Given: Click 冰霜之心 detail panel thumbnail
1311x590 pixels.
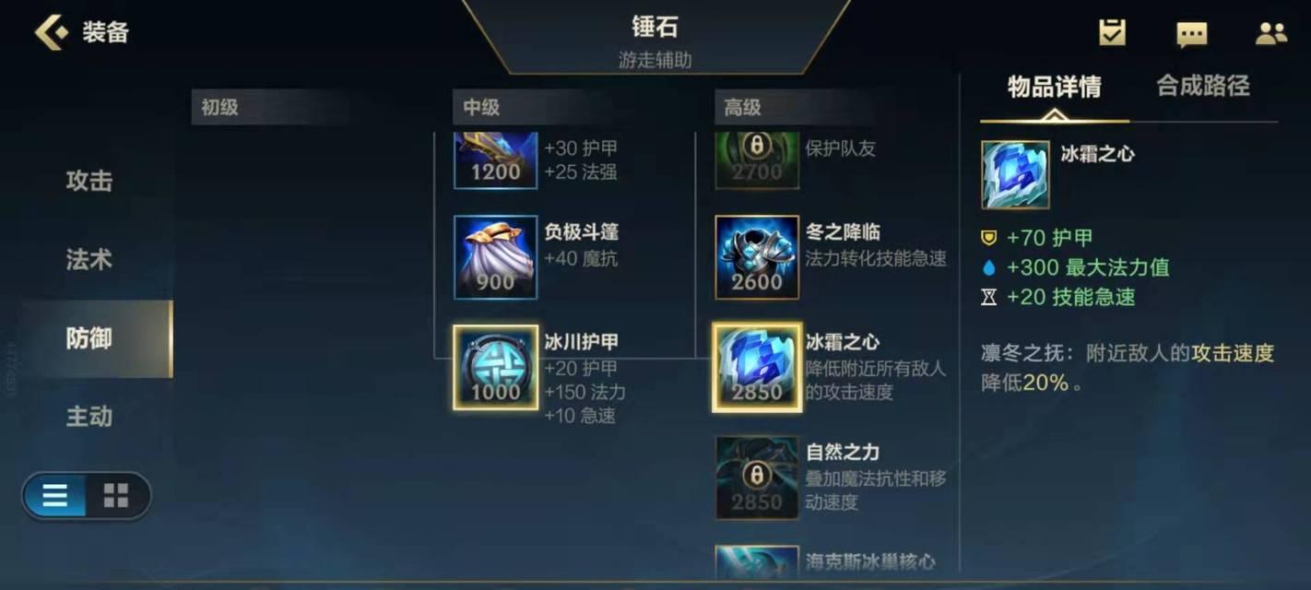Looking at the screenshot, I should tap(1015, 175).
